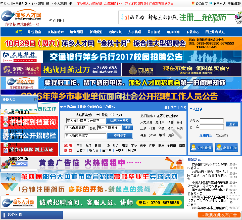Click 我要在此发布广告 orange button
242x220 pixels.
click(219, 215)
